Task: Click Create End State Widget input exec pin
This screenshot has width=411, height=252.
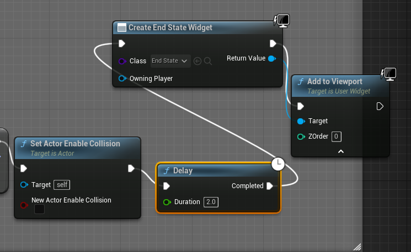Action: tap(121, 43)
